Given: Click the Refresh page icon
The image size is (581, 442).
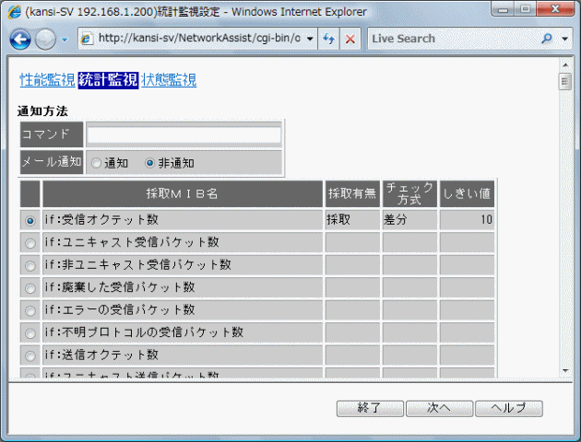Looking at the screenshot, I should click(328, 40).
